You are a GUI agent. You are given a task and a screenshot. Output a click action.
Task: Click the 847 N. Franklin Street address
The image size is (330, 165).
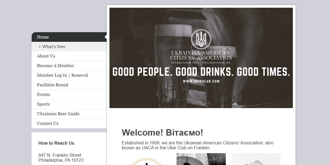pos(60,155)
